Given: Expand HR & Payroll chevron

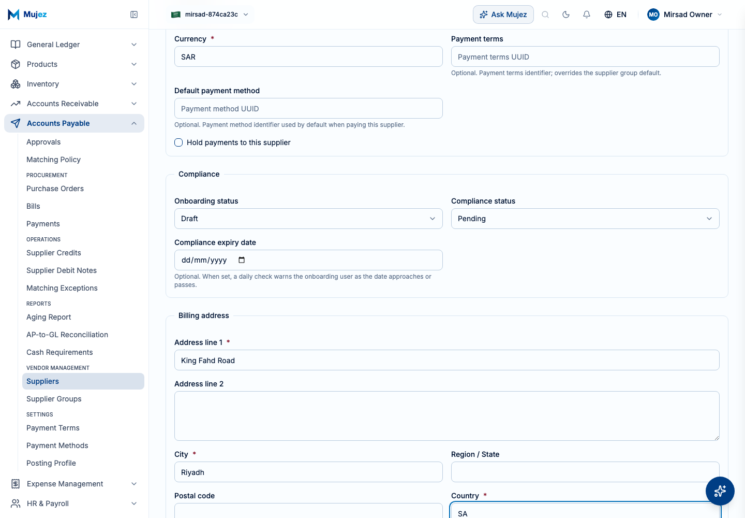Looking at the screenshot, I should click(x=134, y=503).
